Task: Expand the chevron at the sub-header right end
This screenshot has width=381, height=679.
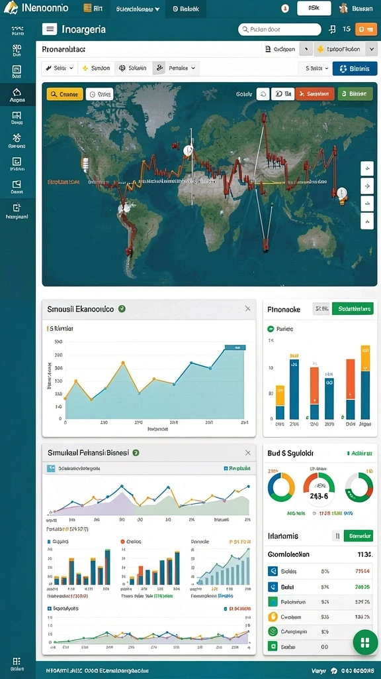Action: click(x=372, y=49)
